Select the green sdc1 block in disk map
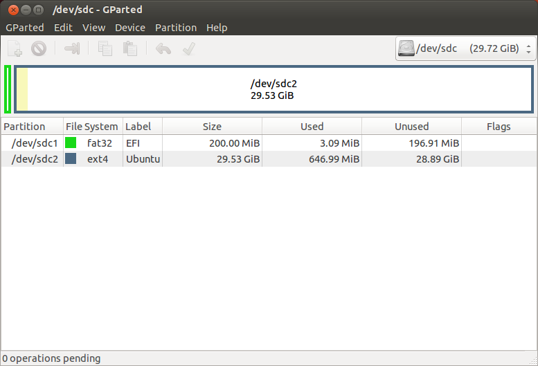 click(8, 89)
